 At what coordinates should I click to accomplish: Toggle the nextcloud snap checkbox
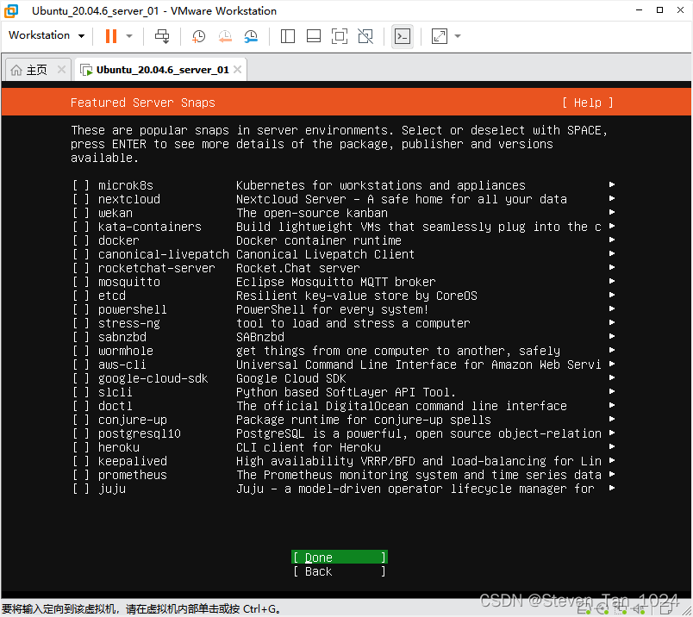click(x=81, y=199)
